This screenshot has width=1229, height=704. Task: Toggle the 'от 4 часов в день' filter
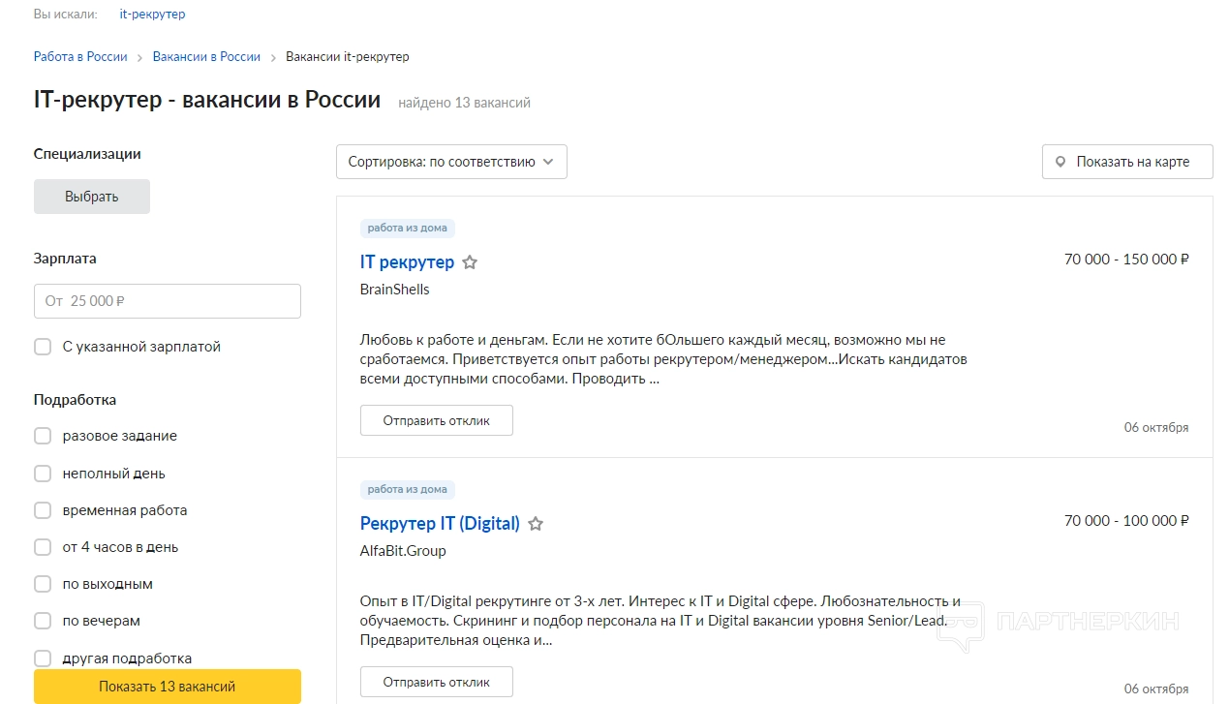click(43, 547)
